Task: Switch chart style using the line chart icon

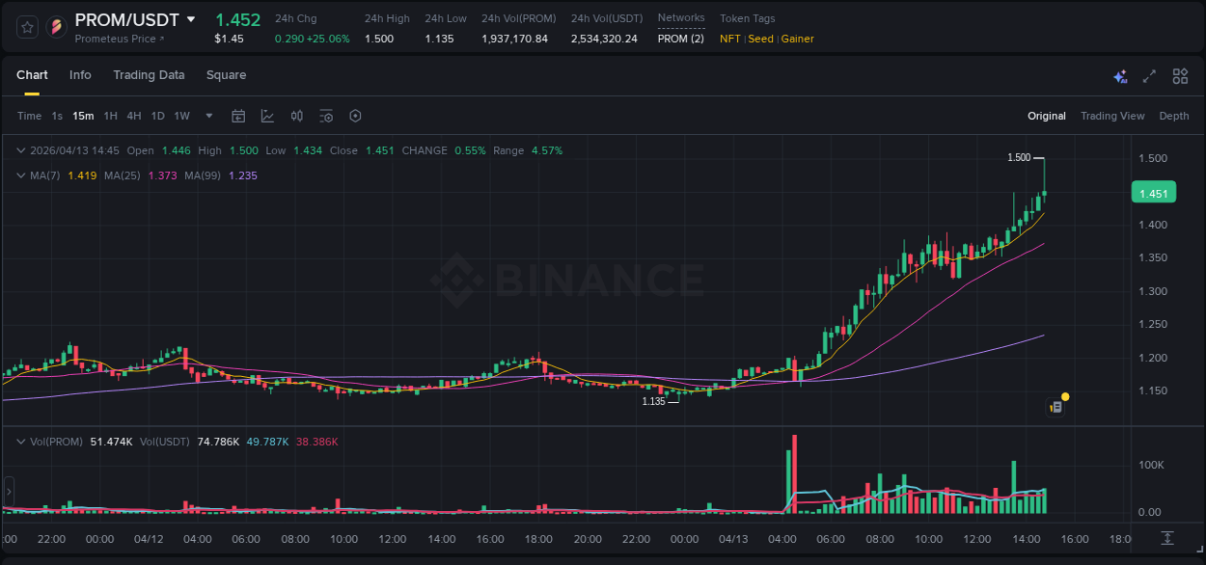Action: [x=267, y=116]
